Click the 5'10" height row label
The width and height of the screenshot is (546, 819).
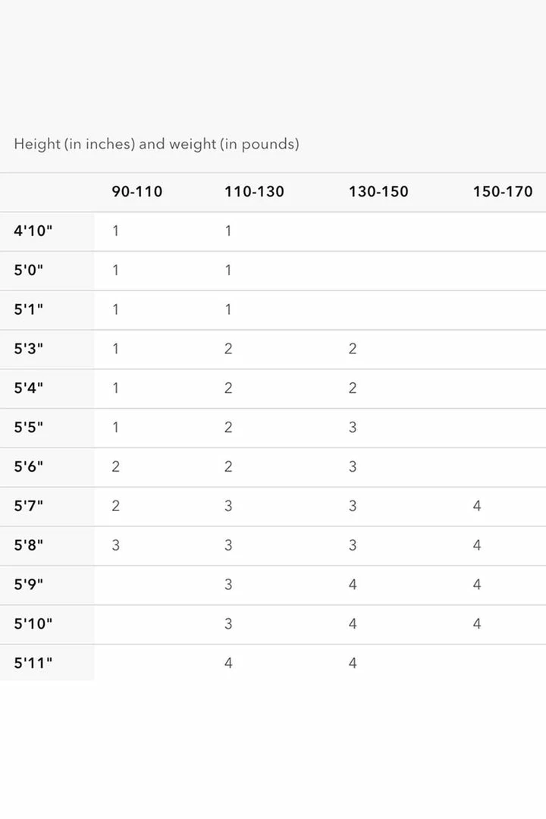pos(33,624)
